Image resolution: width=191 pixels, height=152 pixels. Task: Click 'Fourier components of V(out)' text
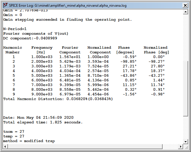coord(35,34)
